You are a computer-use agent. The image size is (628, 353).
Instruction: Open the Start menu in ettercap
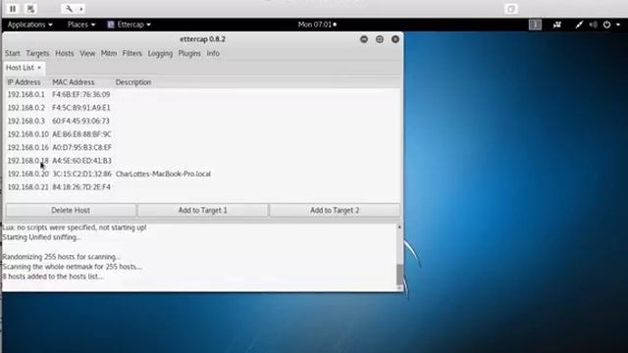13,53
